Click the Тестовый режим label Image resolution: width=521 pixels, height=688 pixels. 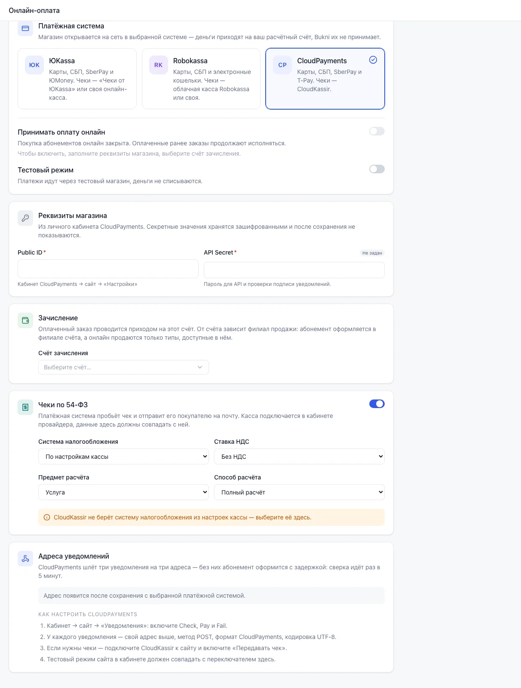click(46, 170)
